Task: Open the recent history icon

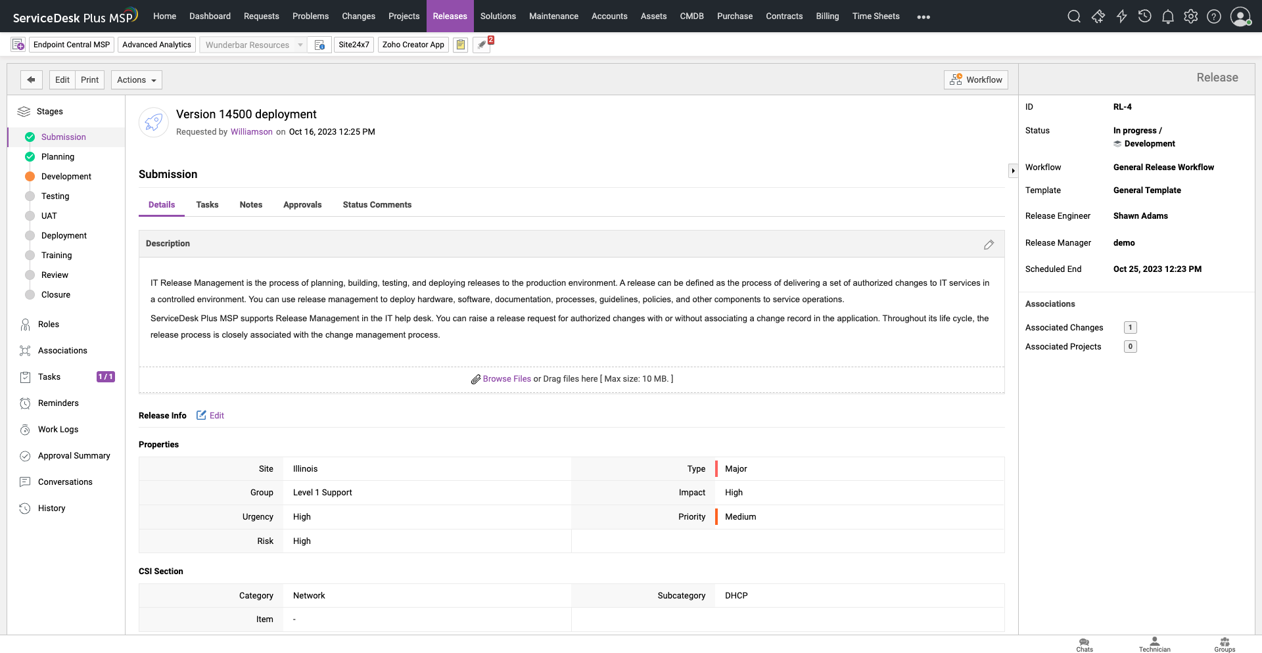Action: point(1144,16)
